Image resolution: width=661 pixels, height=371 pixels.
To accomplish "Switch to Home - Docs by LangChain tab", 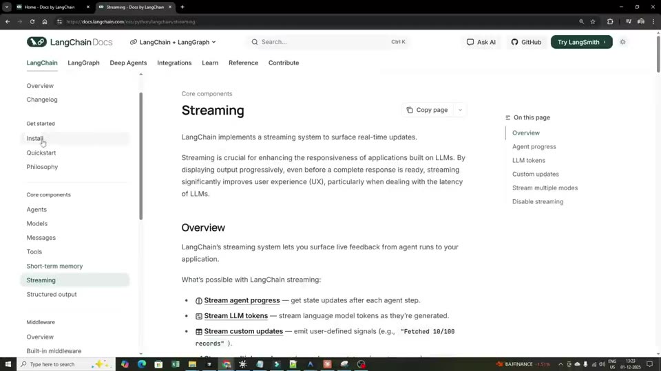I will (52, 7).
